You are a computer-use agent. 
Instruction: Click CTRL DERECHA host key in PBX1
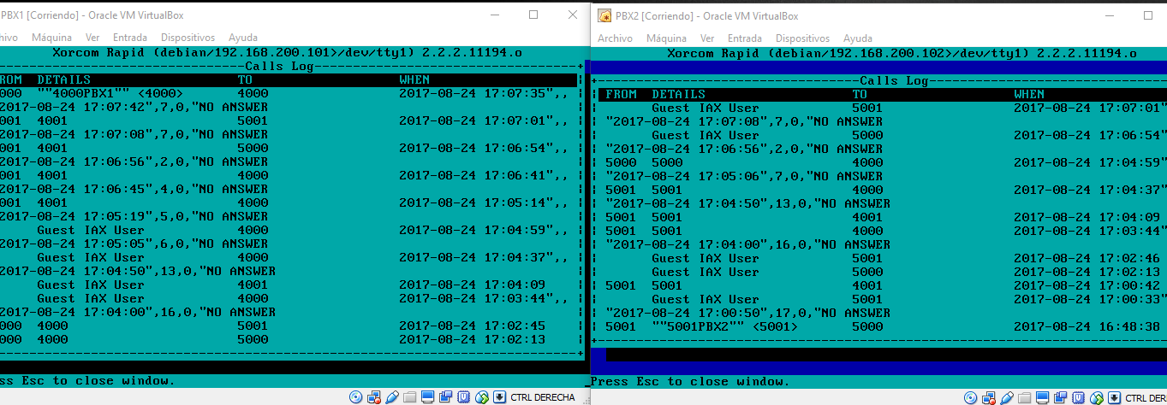[543, 397]
